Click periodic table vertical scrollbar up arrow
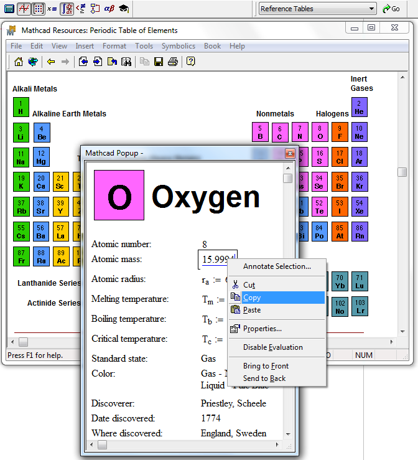The height and width of the screenshot is (460, 418). pos(402,77)
